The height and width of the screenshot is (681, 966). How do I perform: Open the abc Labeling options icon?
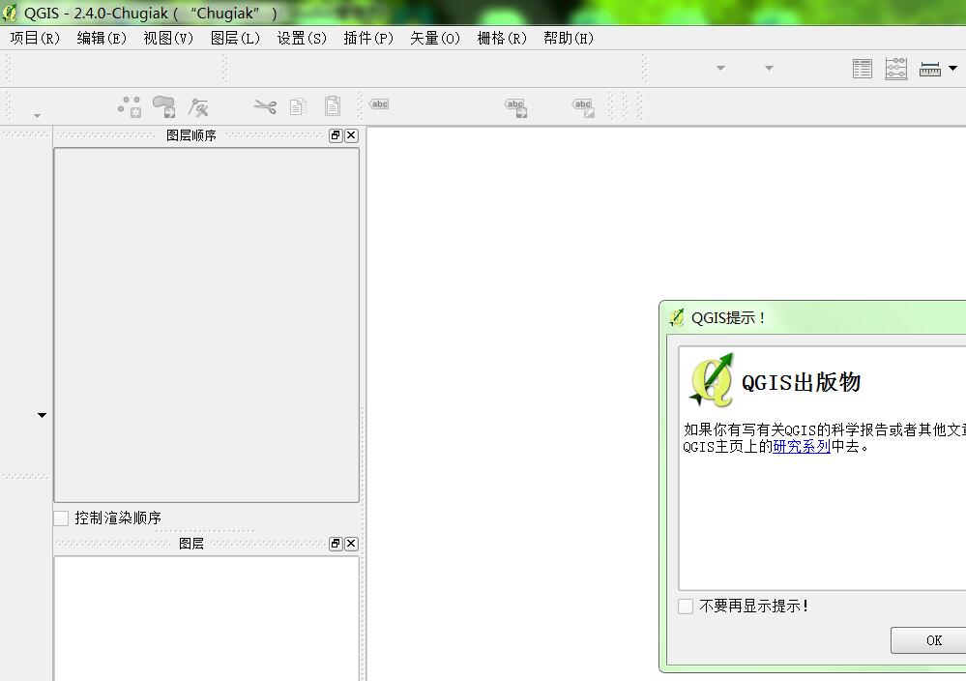(x=379, y=104)
